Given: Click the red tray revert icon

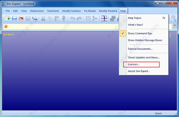Looking at the screenshot, I should [21, 18].
